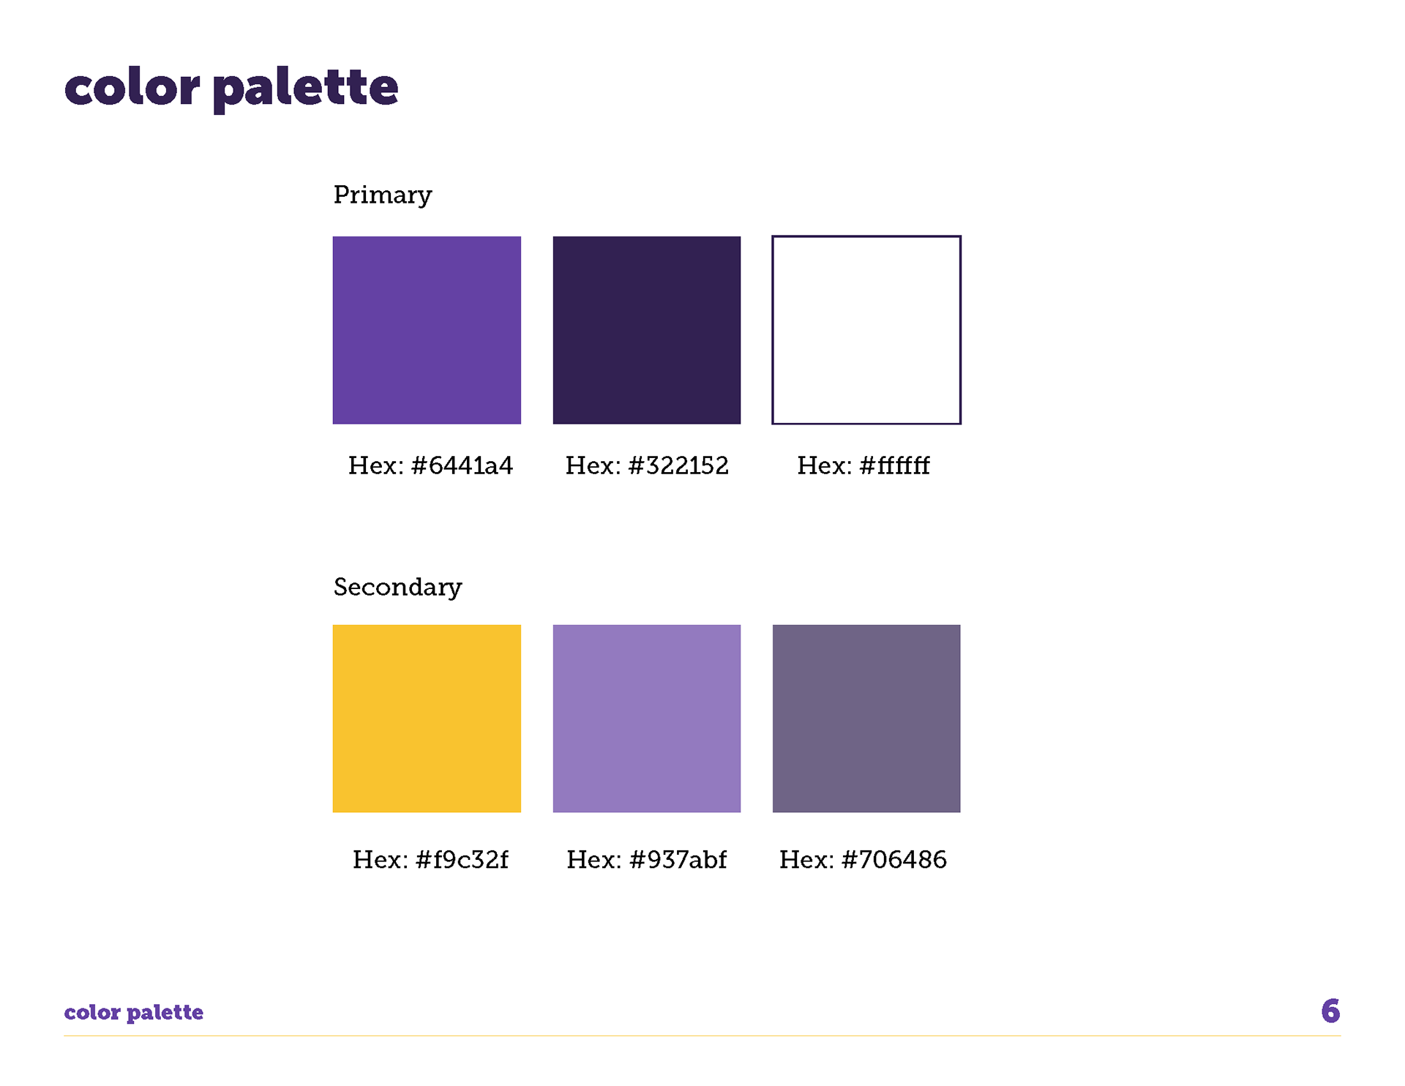Click the 'palette' word in the title
The height and width of the screenshot is (1086, 1405).
pyautogui.click(x=306, y=89)
